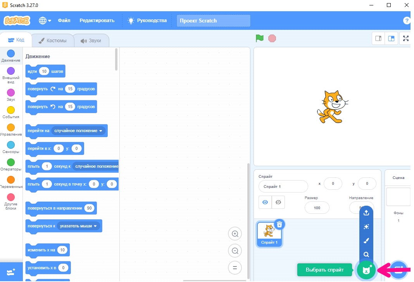Select the Другие блоки category
This screenshot has width=414, height=282.
click(x=11, y=201)
